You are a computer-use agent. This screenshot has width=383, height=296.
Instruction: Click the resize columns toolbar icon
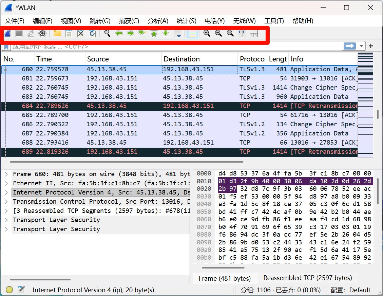(x=242, y=33)
